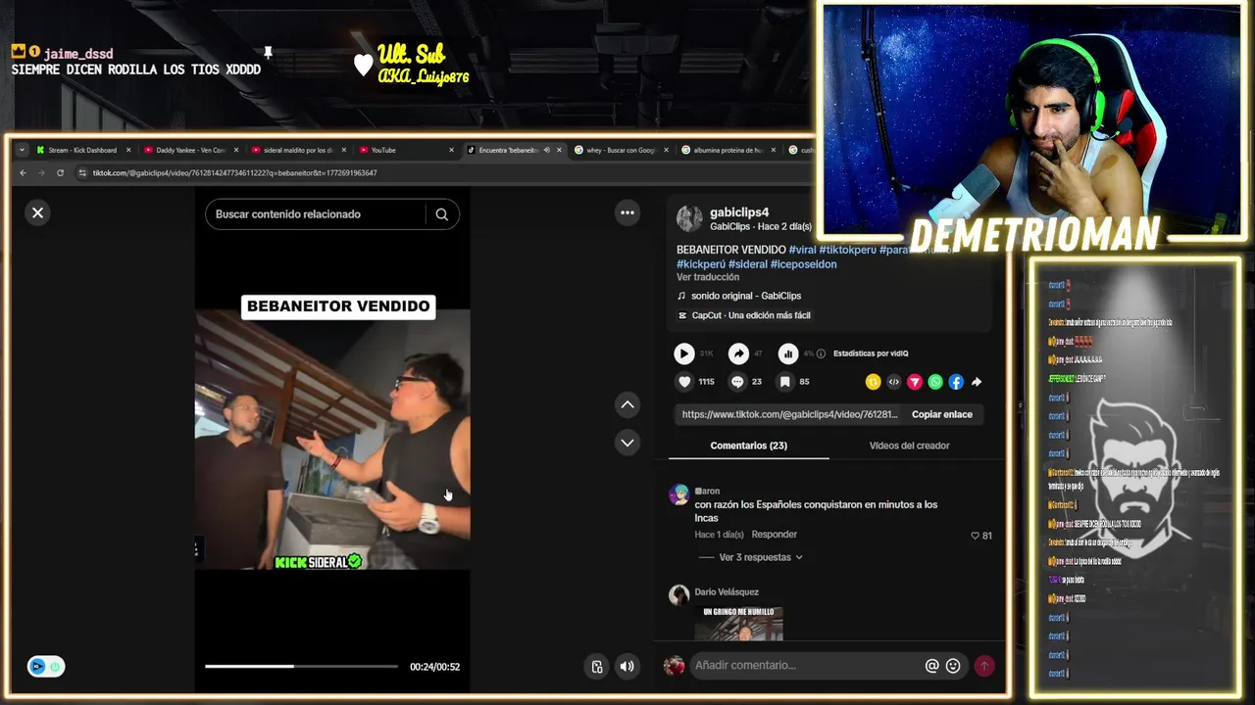Open gabiclips4 profile avatar
The image size is (1255, 705).
[689, 218]
